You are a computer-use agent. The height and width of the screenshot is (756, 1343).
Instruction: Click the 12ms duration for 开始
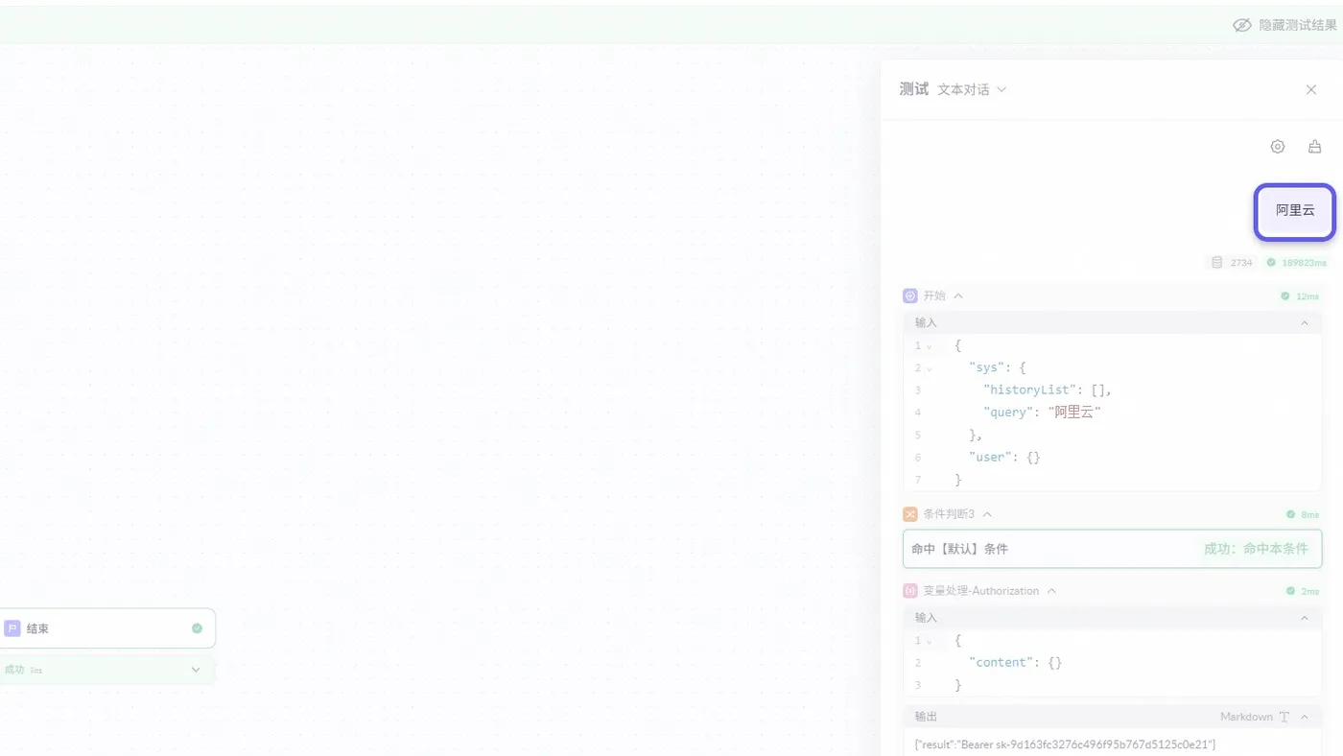point(1308,296)
